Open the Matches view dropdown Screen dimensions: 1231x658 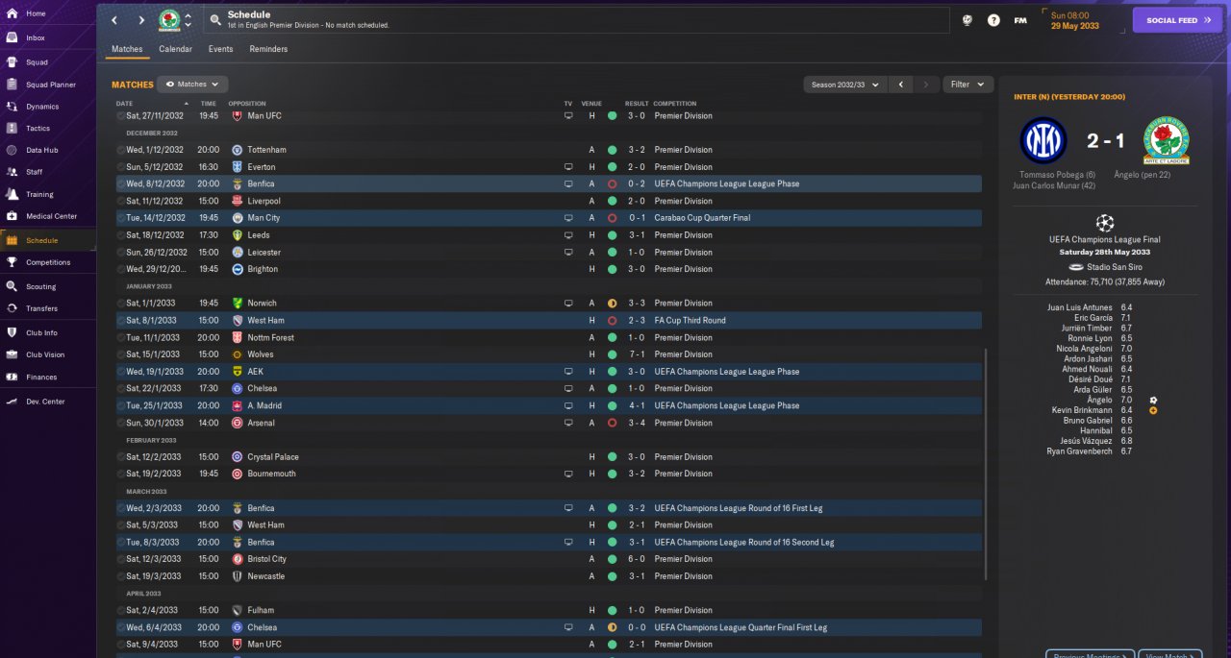192,85
